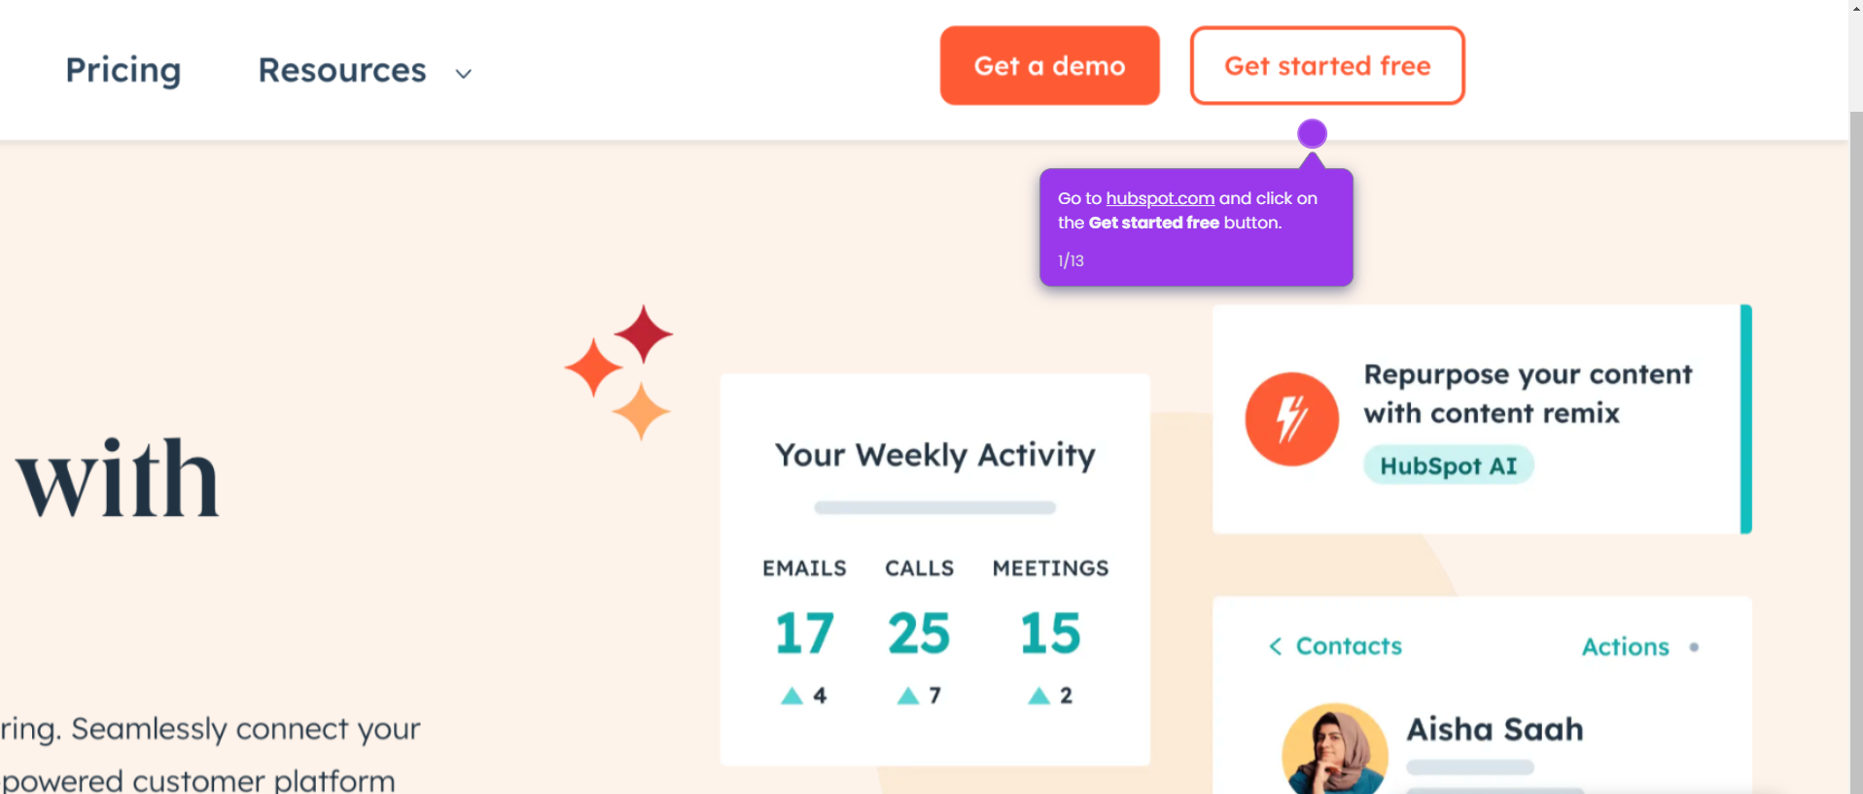The height and width of the screenshot is (794, 1863).
Task: Select the Contacts label in the card
Action: [x=1349, y=644]
